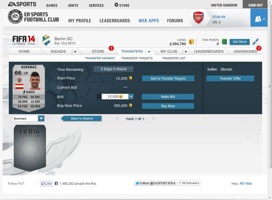Follow the FUT FAQ help link

(x=246, y=184)
